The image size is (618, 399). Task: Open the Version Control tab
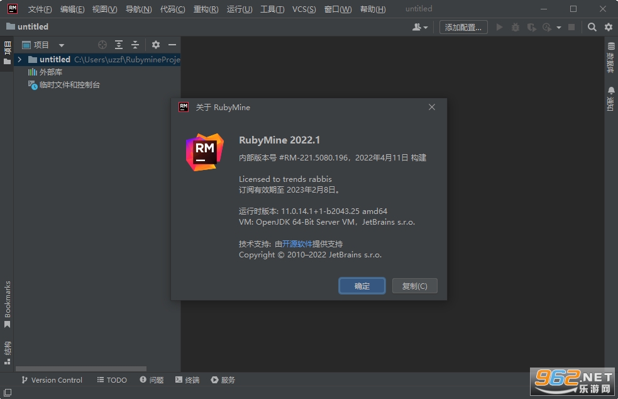point(52,380)
